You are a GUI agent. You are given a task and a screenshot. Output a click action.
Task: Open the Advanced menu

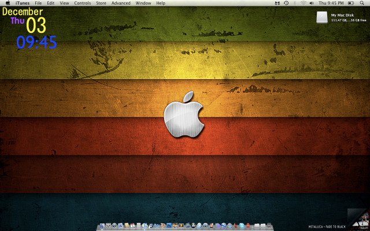[x=121, y=3]
